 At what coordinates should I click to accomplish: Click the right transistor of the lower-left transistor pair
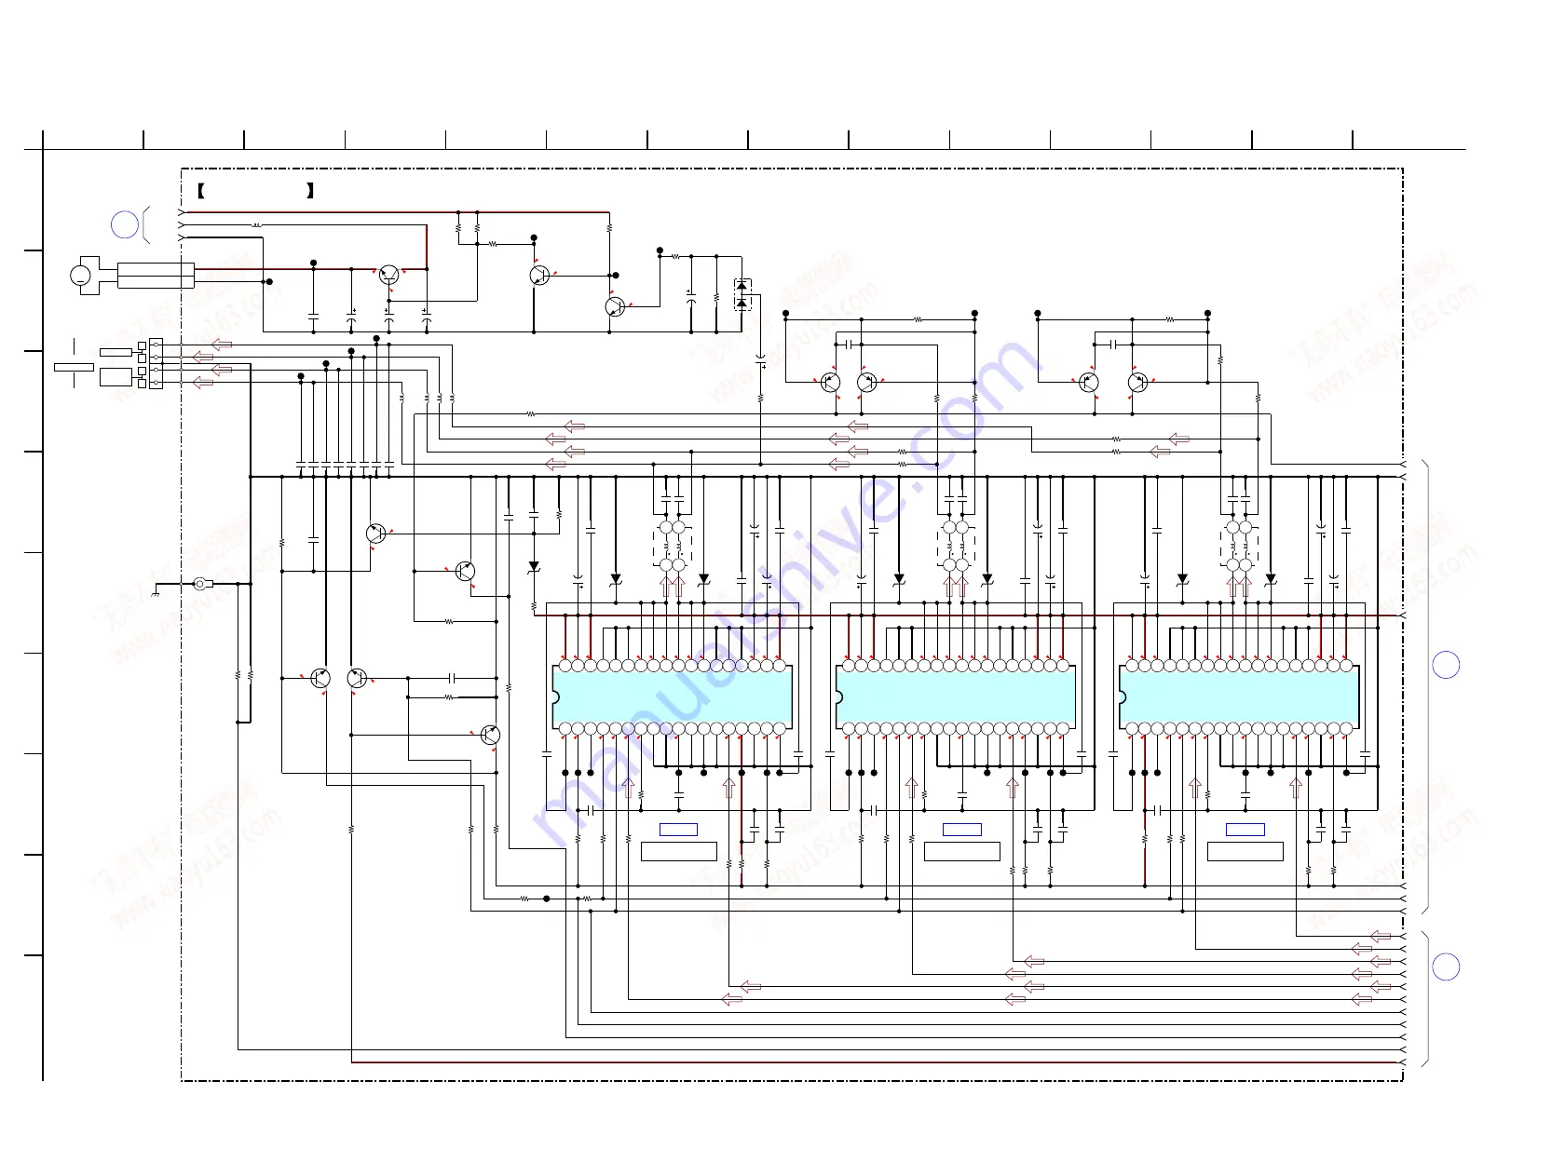pos(357,679)
